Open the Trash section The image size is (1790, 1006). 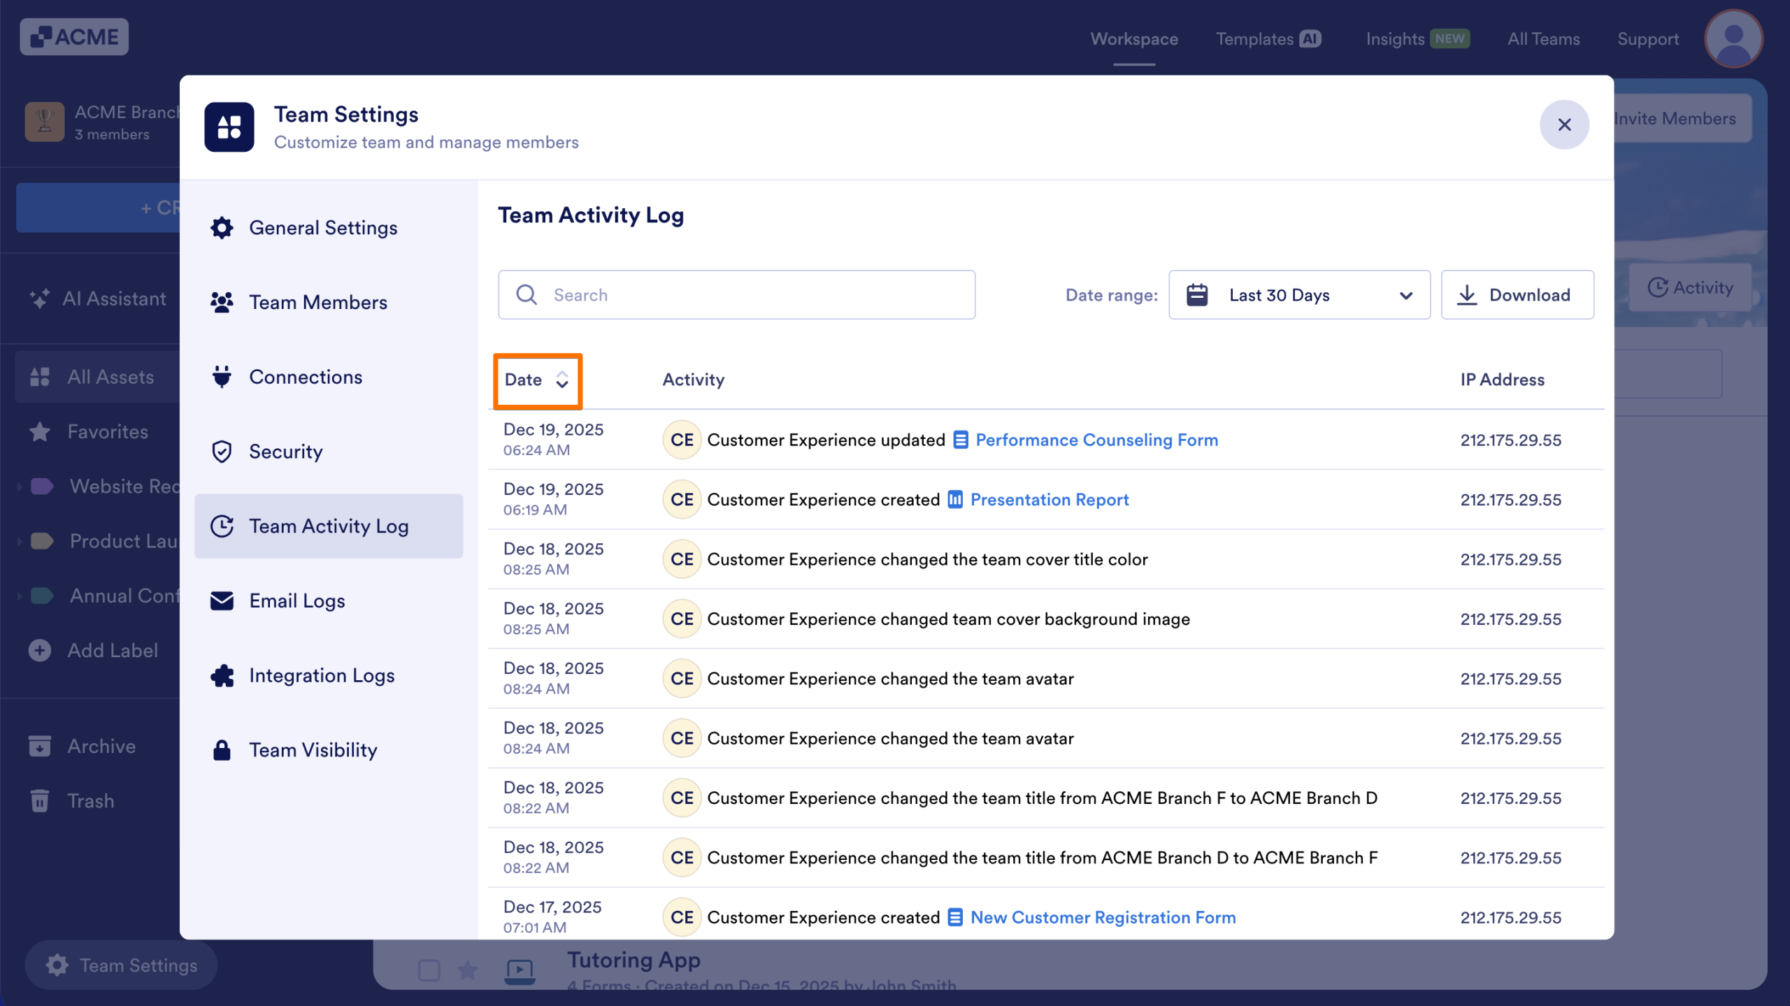[x=90, y=800]
